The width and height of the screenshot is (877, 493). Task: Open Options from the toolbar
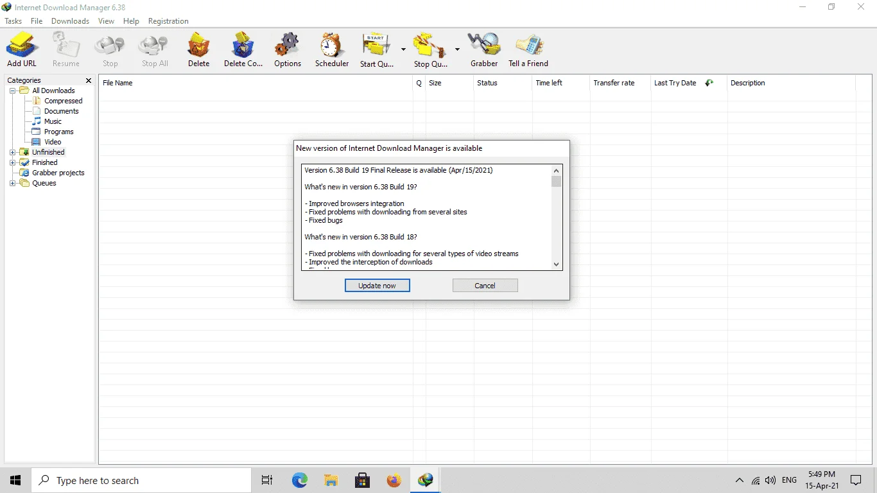[x=287, y=49]
